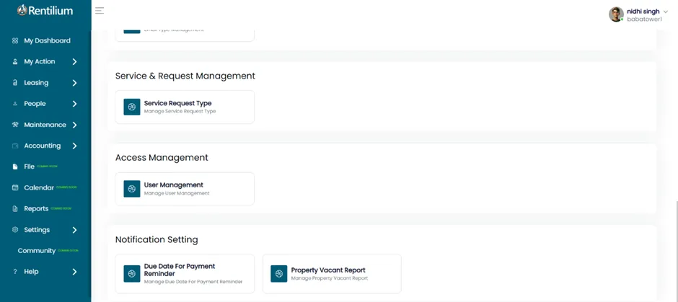Click the My Dashboard grid icon
The width and height of the screenshot is (678, 302).
pos(15,40)
